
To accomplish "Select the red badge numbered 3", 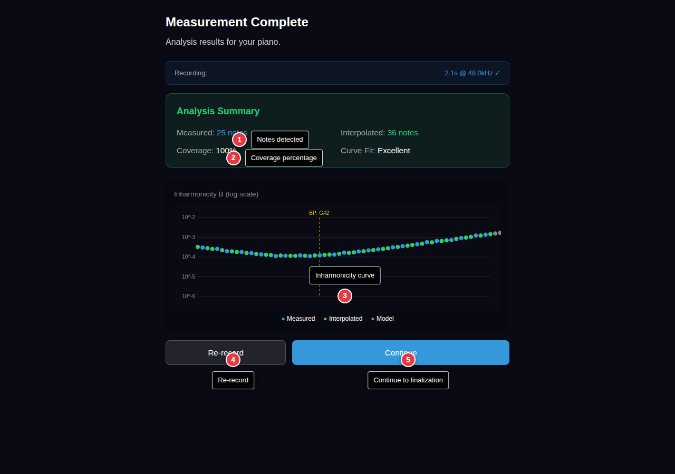I will pyautogui.click(x=344, y=296).
